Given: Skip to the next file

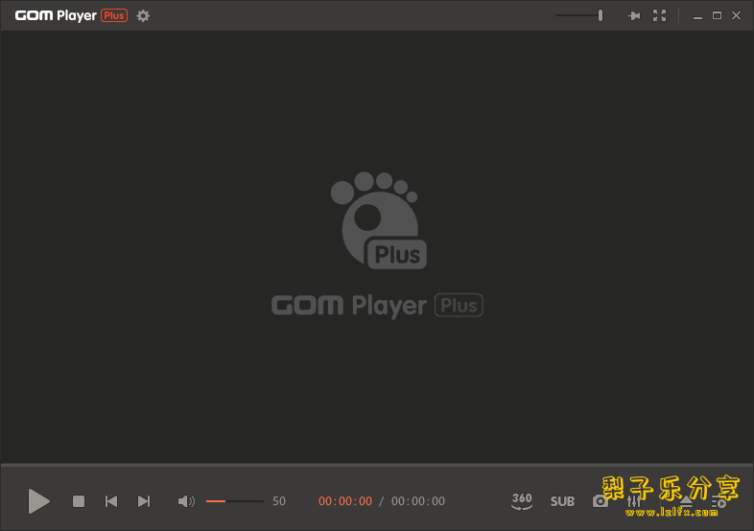Looking at the screenshot, I should (144, 501).
